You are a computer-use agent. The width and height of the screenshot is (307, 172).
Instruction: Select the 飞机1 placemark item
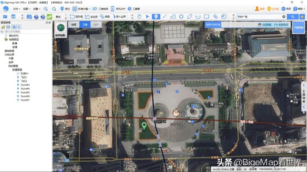point(24,77)
